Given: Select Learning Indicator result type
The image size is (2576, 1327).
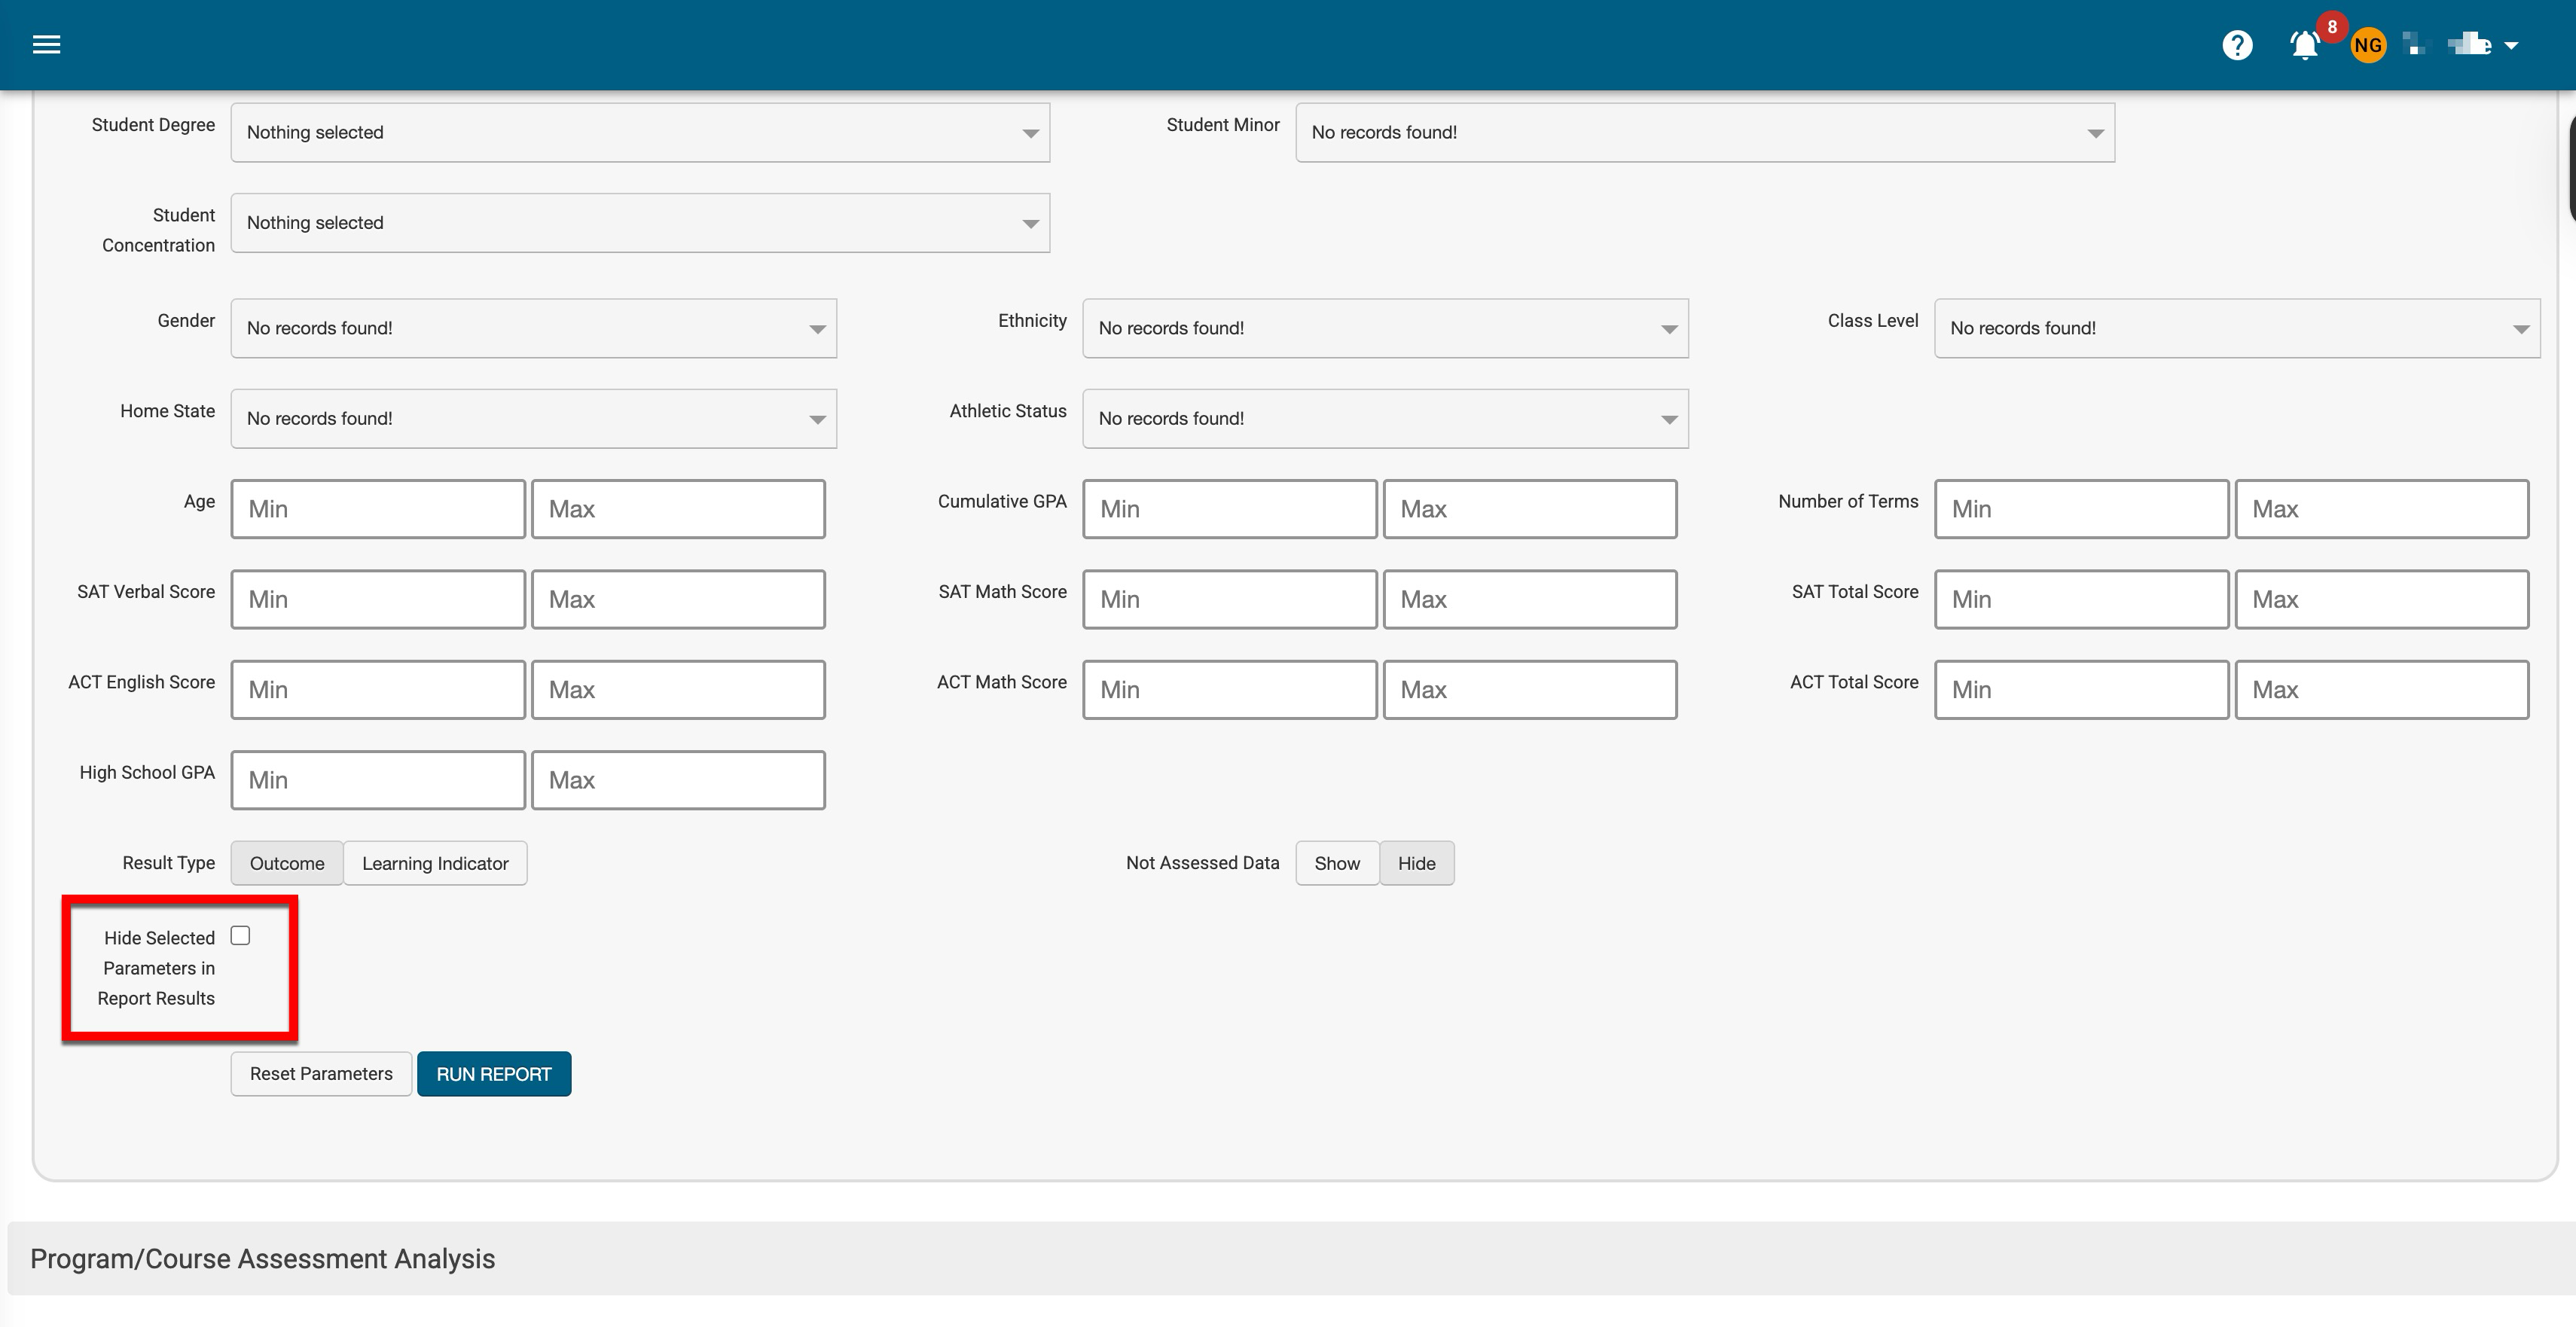Looking at the screenshot, I should (435, 863).
